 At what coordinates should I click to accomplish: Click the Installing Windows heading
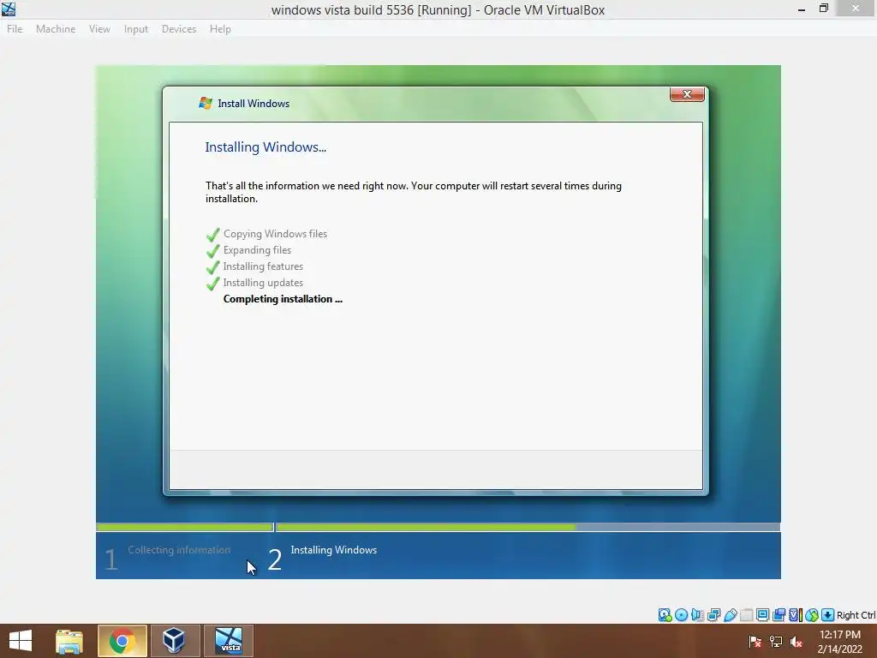(265, 147)
